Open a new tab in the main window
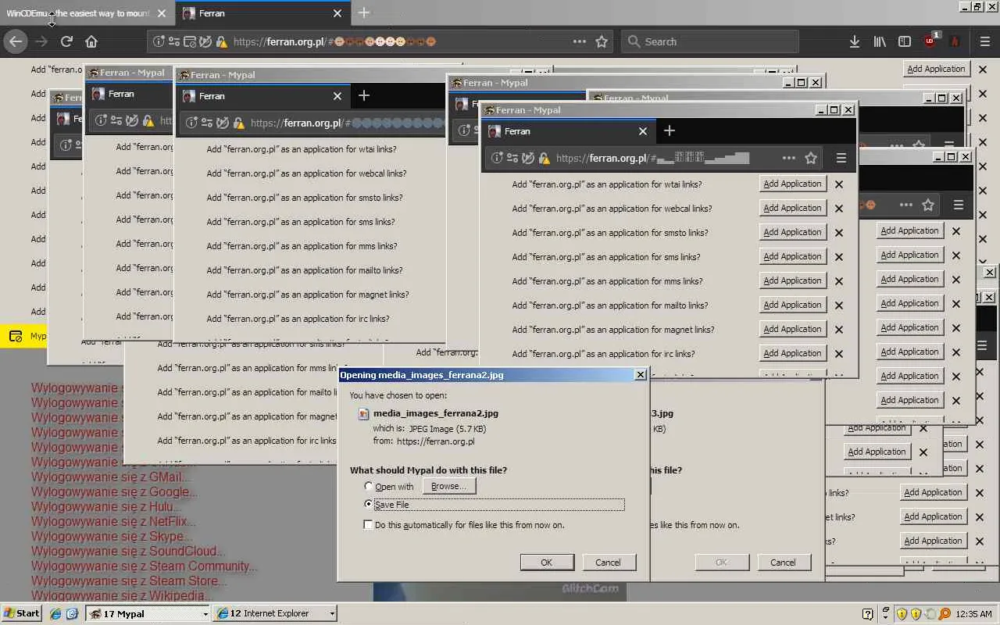The width and height of the screenshot is (1000, 625). click(363, 13)
